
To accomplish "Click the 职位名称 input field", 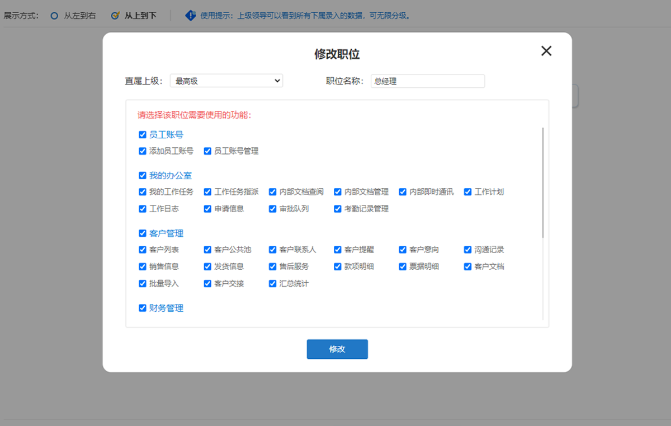I will point(427,81).
